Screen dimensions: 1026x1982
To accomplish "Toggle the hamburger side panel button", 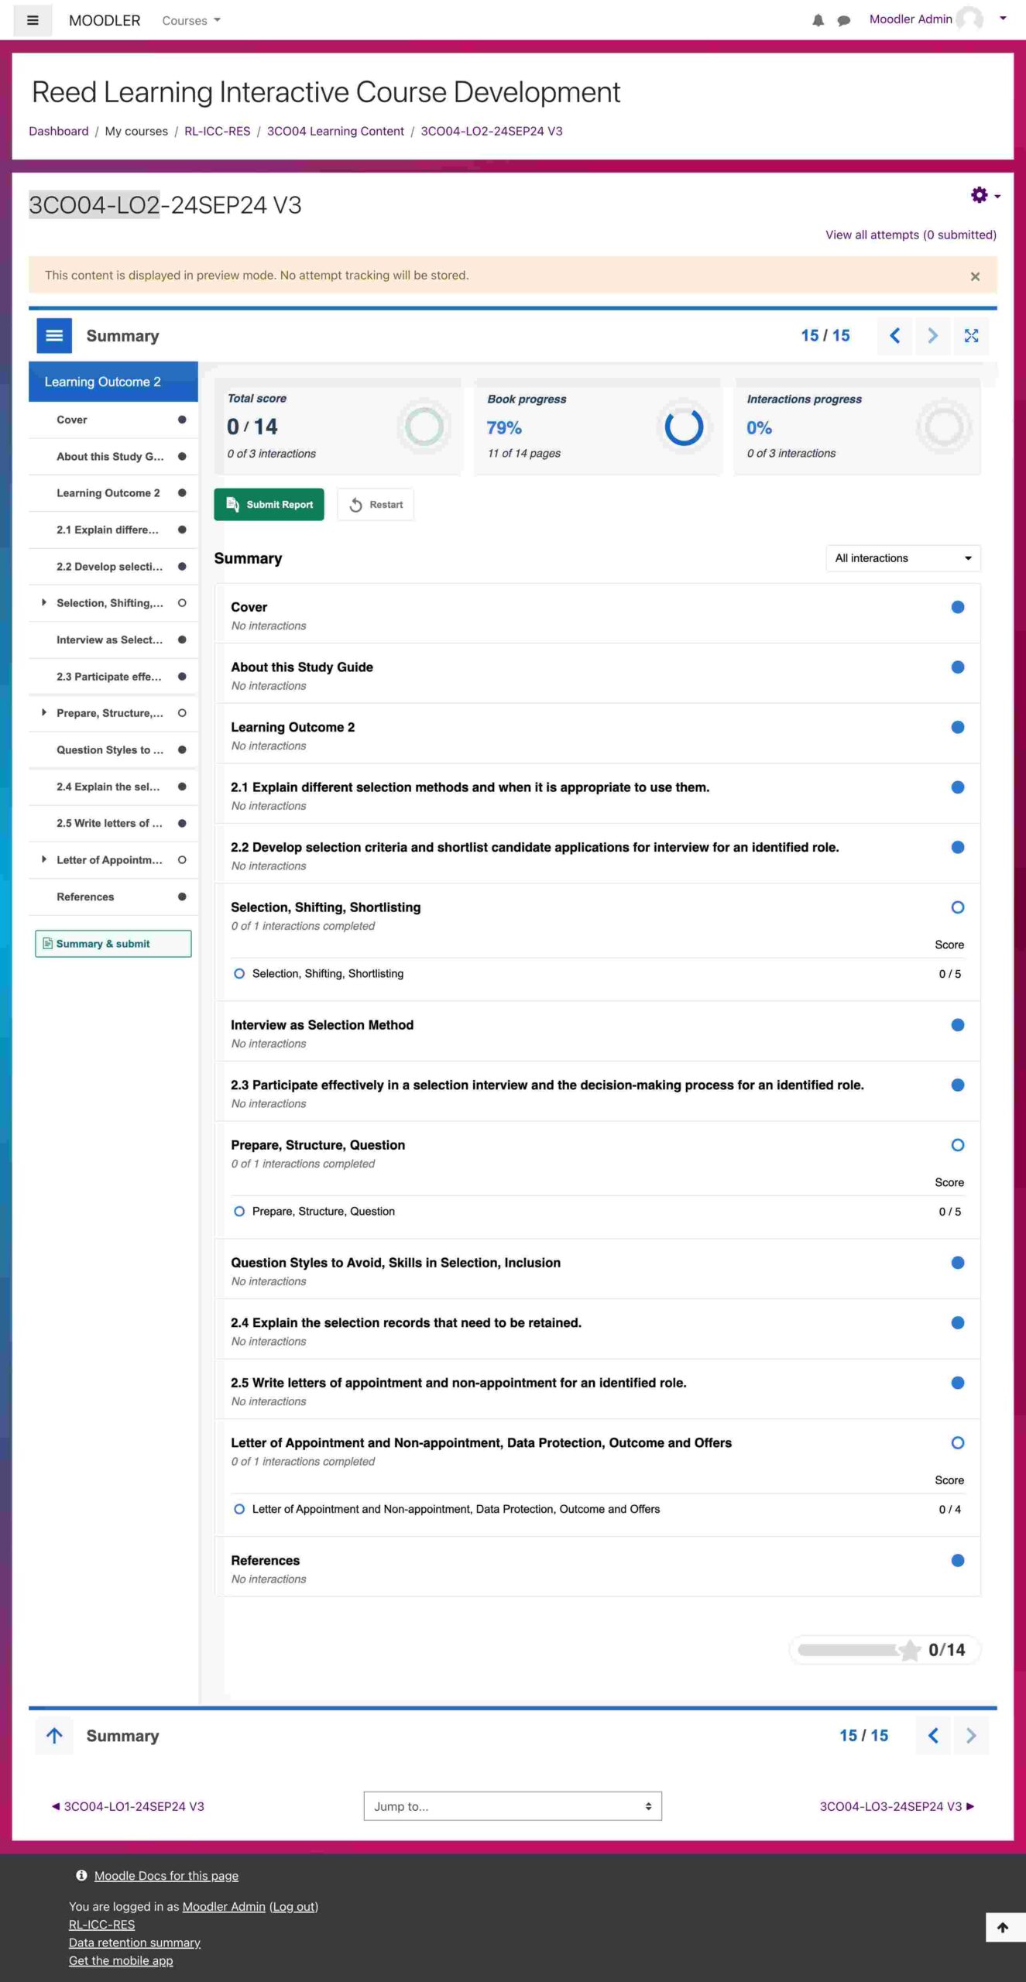I will [x=33, y=20].
